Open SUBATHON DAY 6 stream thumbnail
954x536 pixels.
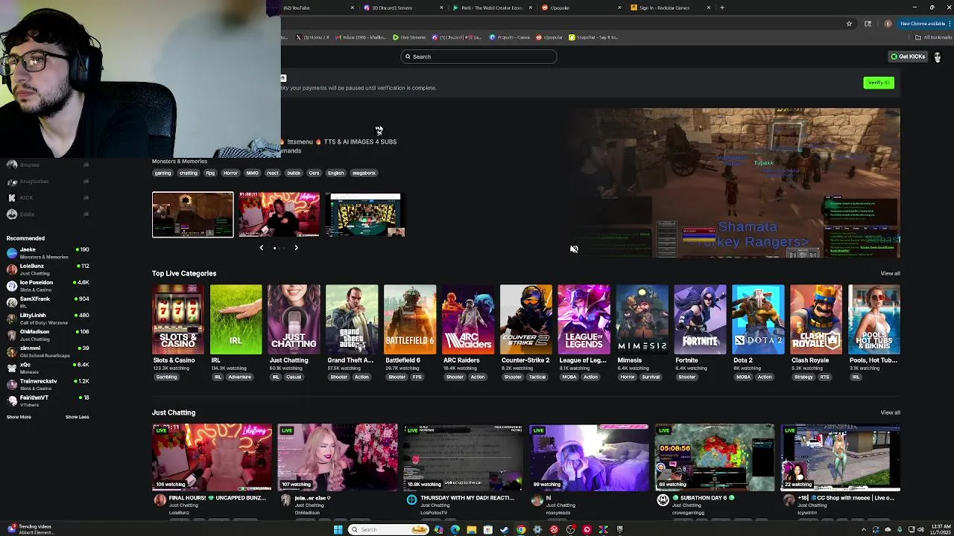[715, 458]
